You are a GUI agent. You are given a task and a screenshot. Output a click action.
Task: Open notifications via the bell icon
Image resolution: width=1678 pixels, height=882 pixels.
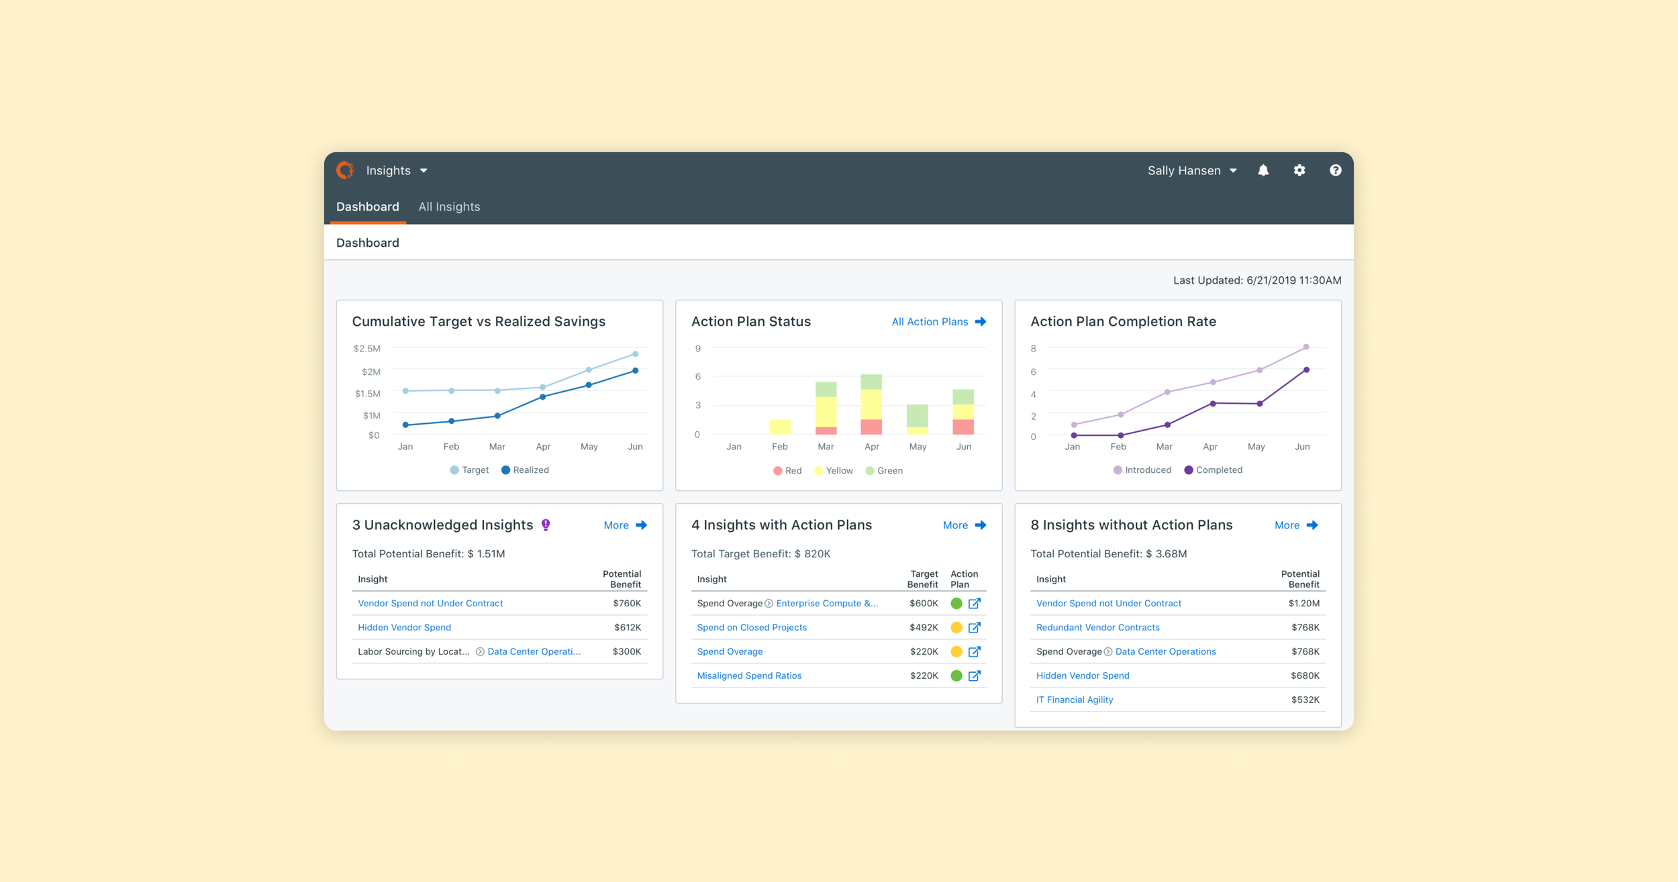pyautogui.click(x=1264, y=170)
